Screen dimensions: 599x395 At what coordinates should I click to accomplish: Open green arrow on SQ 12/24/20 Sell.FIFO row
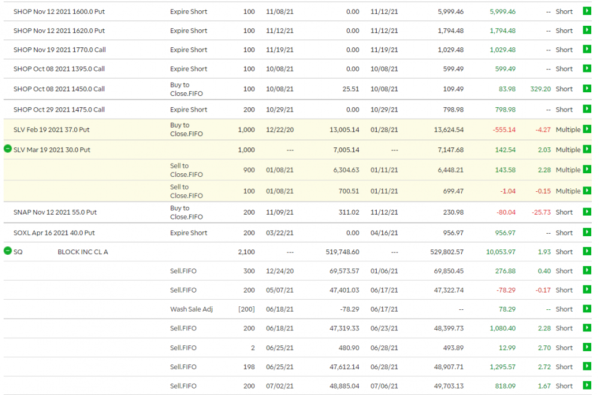[586, 272]
